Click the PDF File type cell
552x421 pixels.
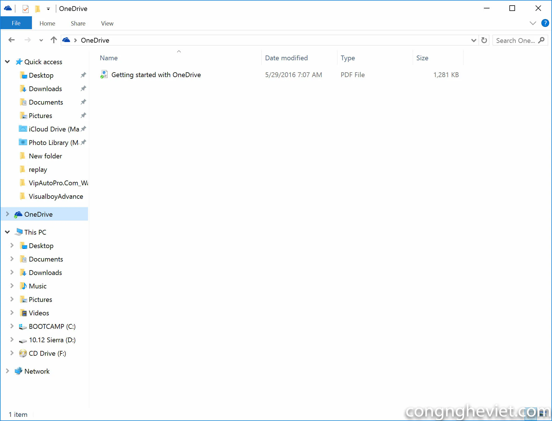[x=353, y=75]
